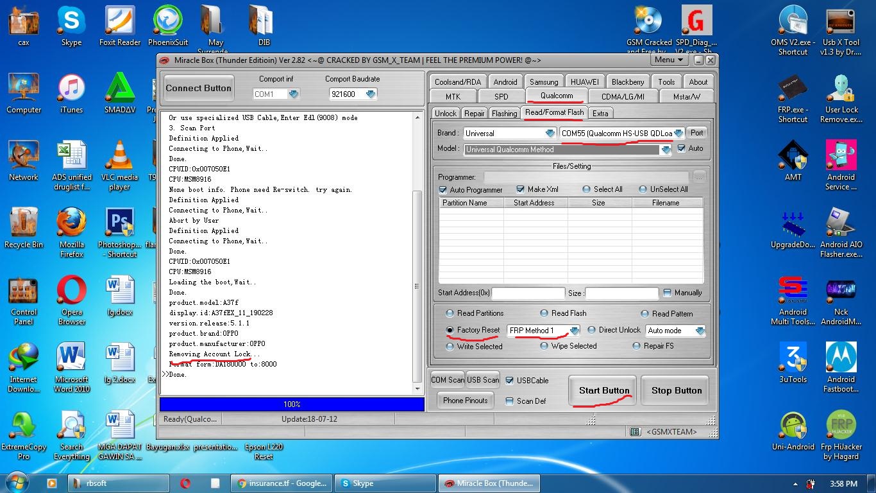
Task: Open Phone Pinouts button
Action: pos(466,400)
